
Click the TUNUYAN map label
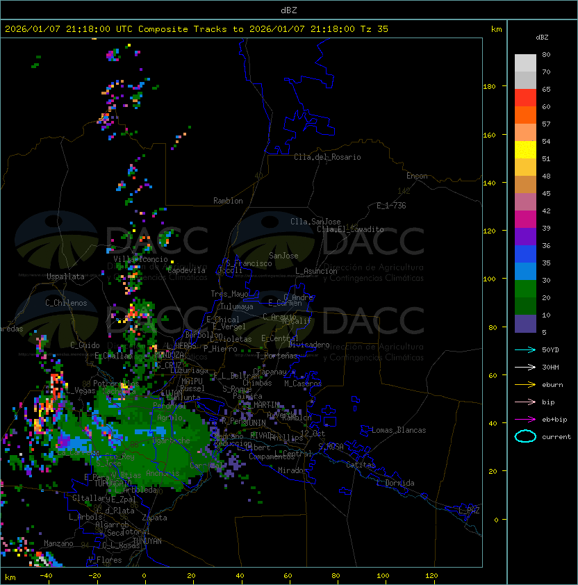point(147,541)
